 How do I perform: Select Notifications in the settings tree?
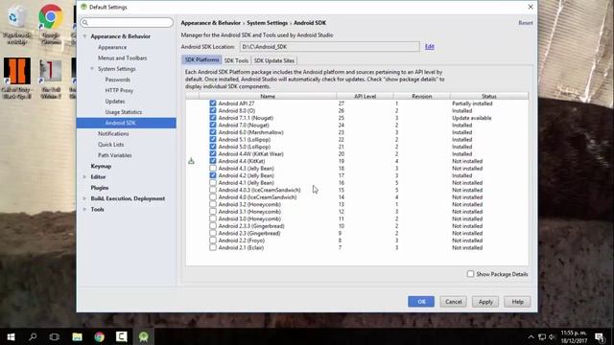click(x=113, y=133)
